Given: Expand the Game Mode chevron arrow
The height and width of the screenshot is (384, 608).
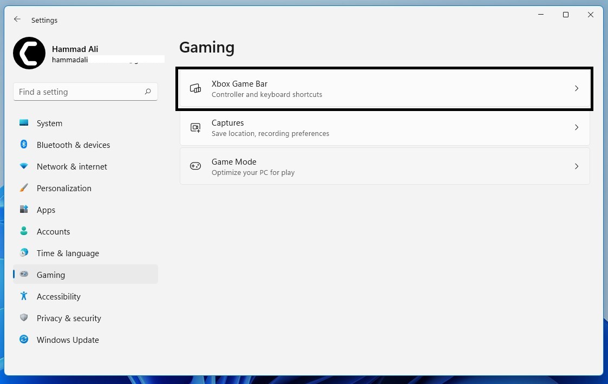Looking at the screenshot, I should (577, 166).
